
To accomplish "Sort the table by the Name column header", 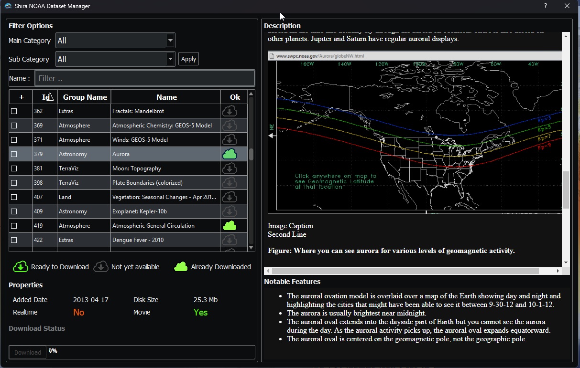I will [166, 97].
